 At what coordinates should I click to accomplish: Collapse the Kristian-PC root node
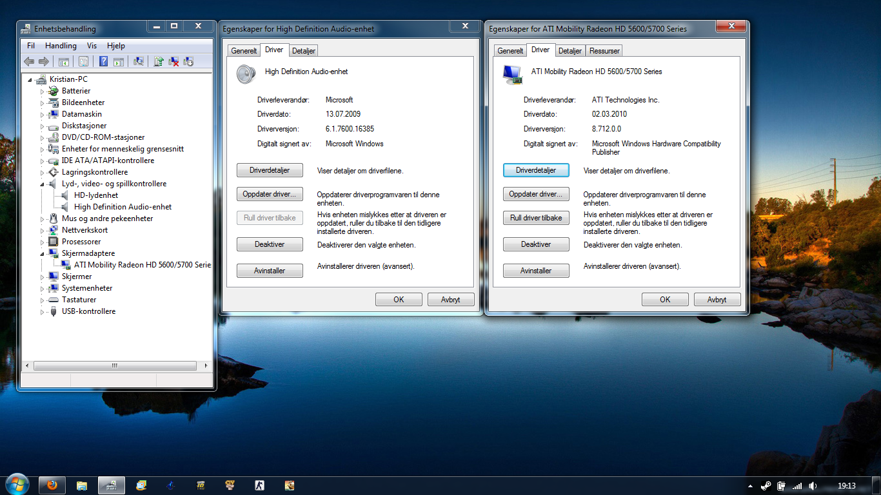30,79
